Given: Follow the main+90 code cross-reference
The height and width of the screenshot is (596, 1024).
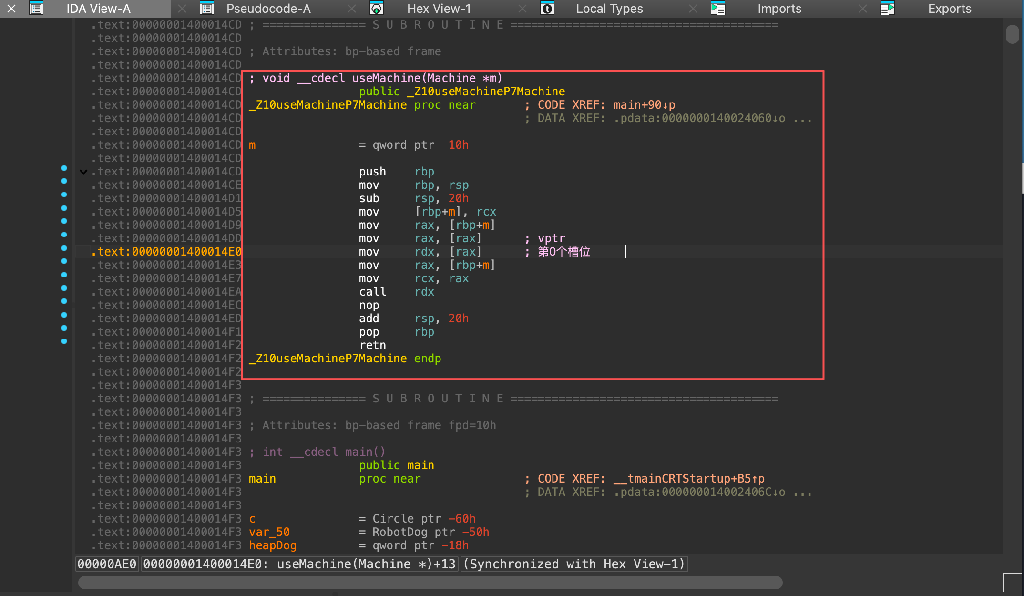Looking at the screenshot, I should click(644, 105).
